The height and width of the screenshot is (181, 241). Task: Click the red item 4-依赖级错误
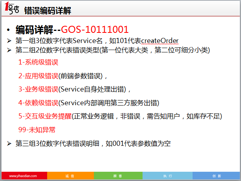click(x=38, y=103)
